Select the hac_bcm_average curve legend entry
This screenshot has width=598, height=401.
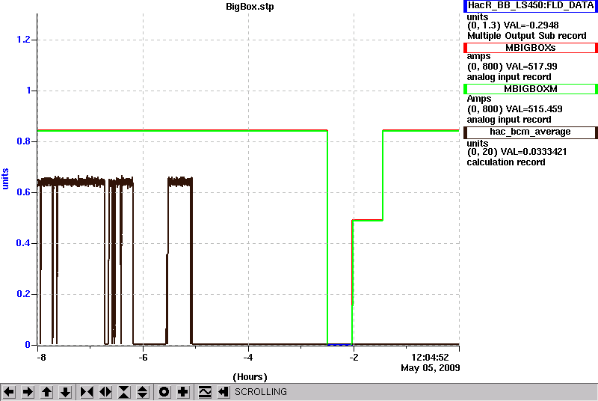(531, 132)
